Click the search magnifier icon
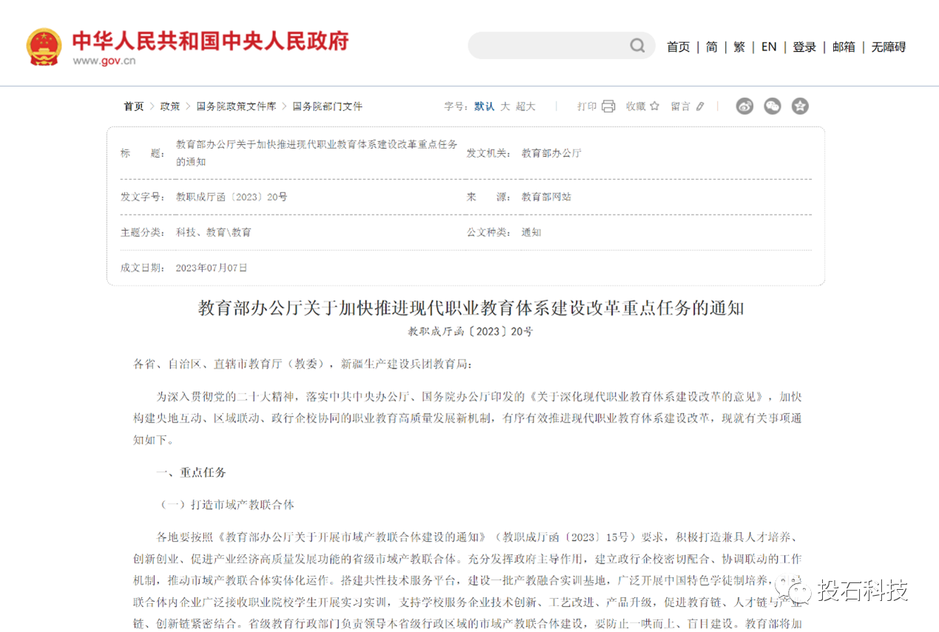 [637, 46]
